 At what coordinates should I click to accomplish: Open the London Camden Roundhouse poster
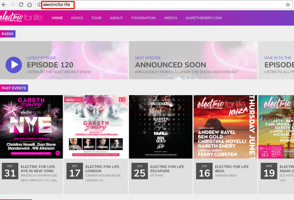click(96, 127)
